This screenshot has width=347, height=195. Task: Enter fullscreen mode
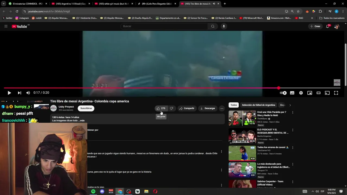pos(336,93)
